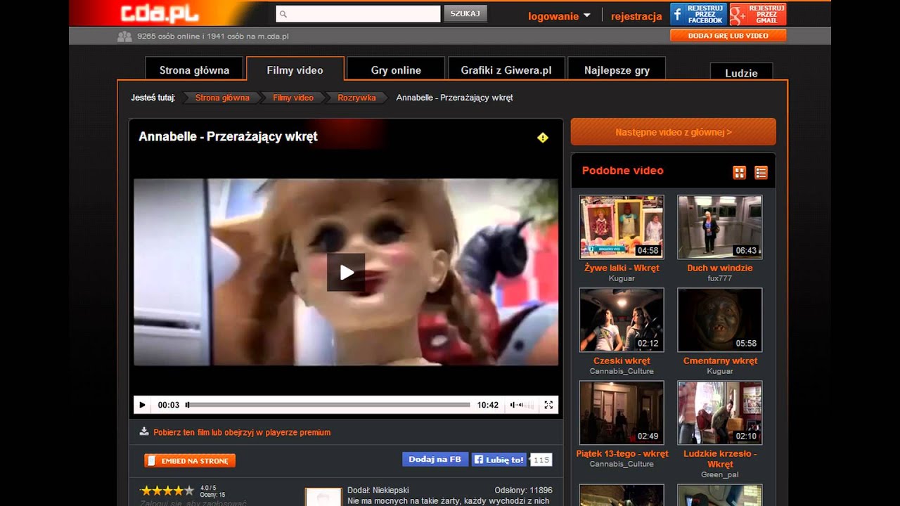Click Strona główna breadcrumb
This screenshot has height=506, width=900.
click(x=222, y=98)
